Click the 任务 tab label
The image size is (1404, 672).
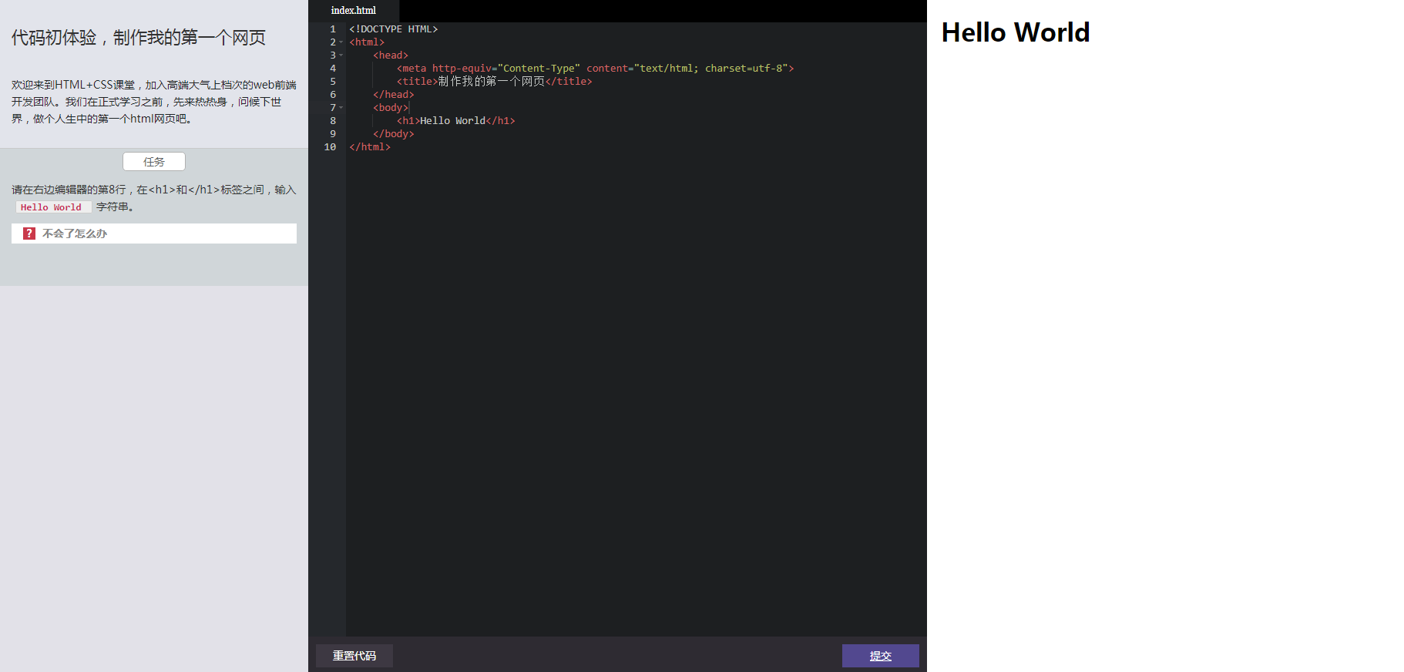(154, 162)
